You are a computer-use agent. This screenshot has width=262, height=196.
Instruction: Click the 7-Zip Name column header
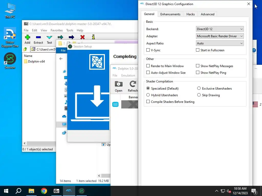tap(28, 56)
